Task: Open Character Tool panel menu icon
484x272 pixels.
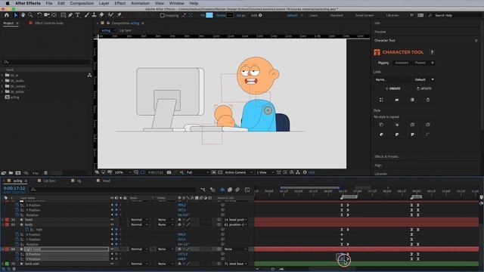Action: [476, 40]
